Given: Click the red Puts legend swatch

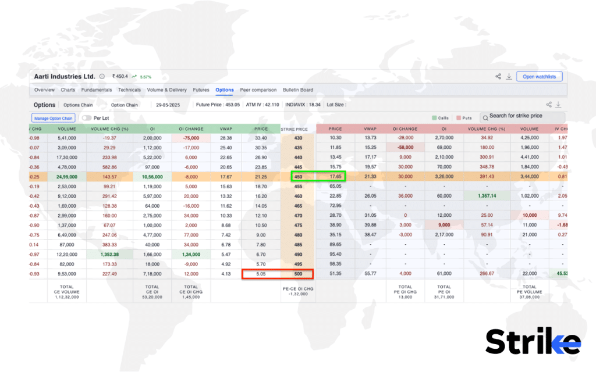Looking at the screenshot, I should pyautogui.click(x=459, y=118).
